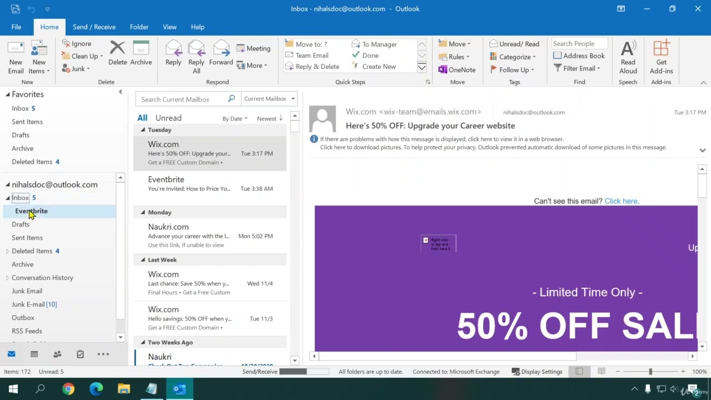Collapse the Tuesday group
Image resolution: width=711 pixels, height=400 pixels.
pos(143,130)
